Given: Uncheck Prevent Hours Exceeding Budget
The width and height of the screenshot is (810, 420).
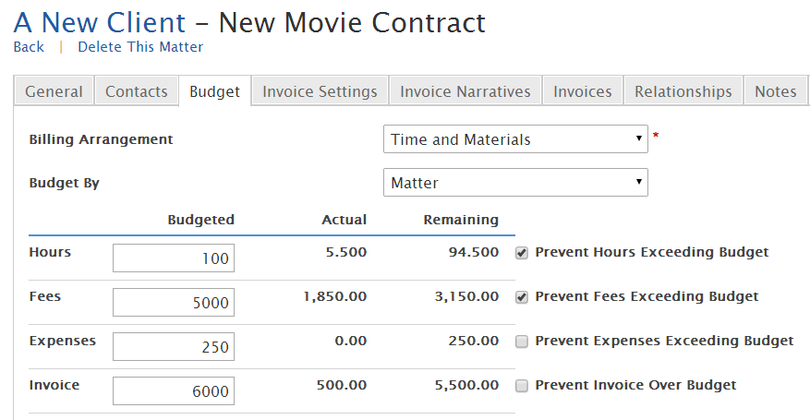Looking at the screenshot, I should [522, 253].
